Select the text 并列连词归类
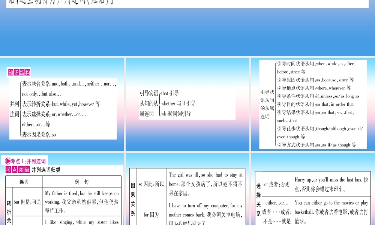 (x=46, y=170)
